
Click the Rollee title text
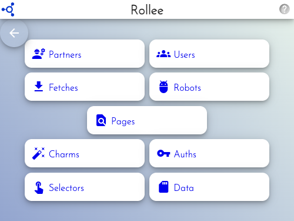point(147,10)
